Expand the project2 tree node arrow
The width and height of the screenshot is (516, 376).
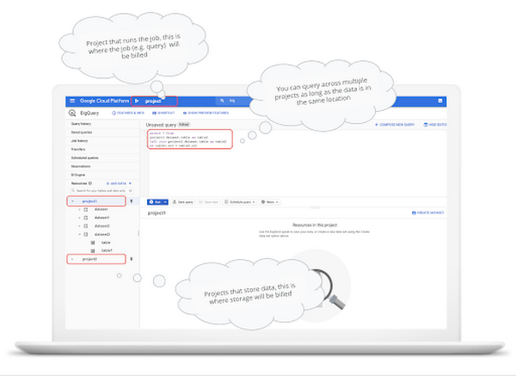point(73,259)
